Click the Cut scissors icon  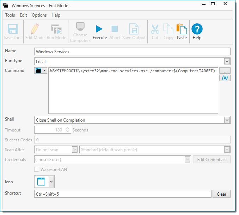pos(155,29)
